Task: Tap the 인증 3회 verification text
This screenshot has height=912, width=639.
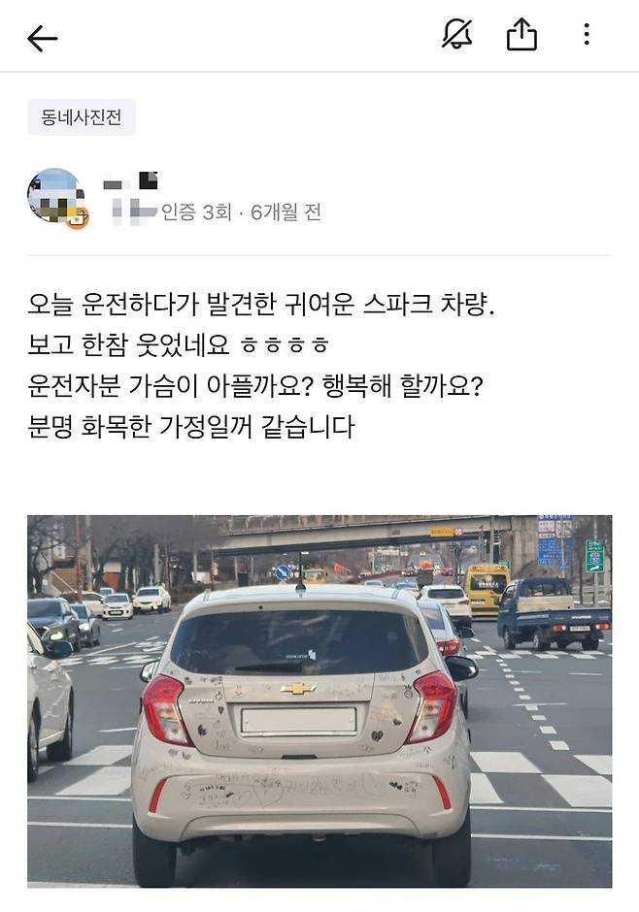Action: pos(196,212)
